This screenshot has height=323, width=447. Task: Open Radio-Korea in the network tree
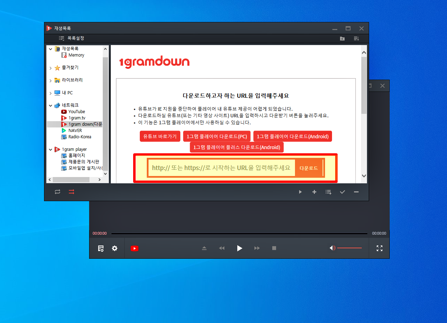tap(80, 137)
